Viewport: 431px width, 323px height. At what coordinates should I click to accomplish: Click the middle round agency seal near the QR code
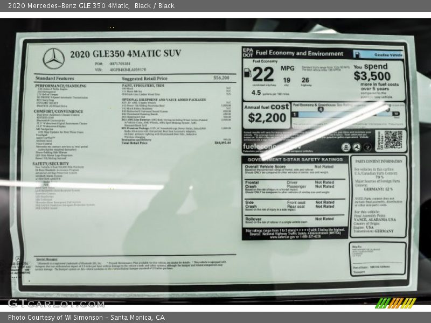pos(357,147)
